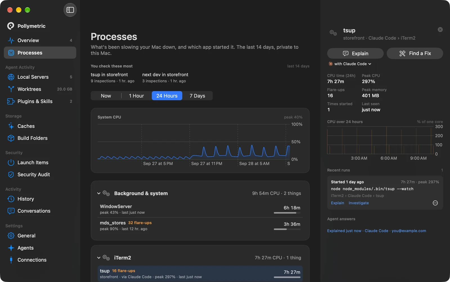Click the Started 1 day ago run card
The width and height of the screenshot is (450, 282).
click(385, 193)
